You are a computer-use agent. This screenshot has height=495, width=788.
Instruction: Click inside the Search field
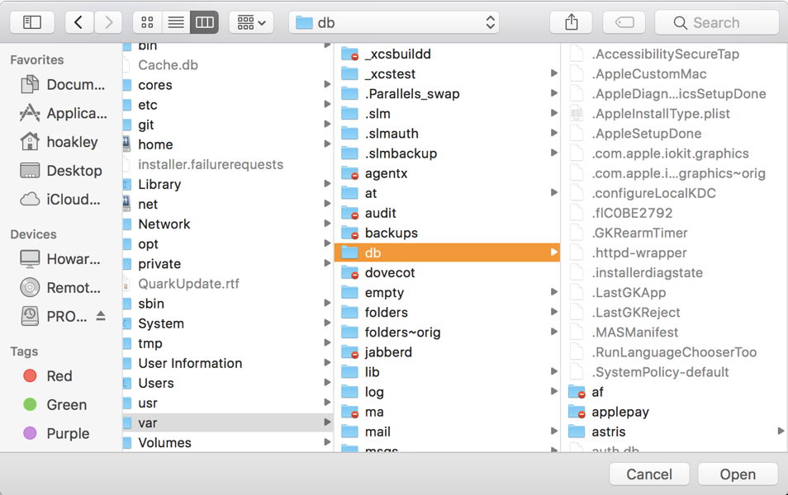(716, 22)
